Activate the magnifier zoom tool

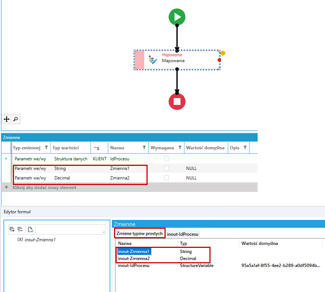tap(15, 119)
